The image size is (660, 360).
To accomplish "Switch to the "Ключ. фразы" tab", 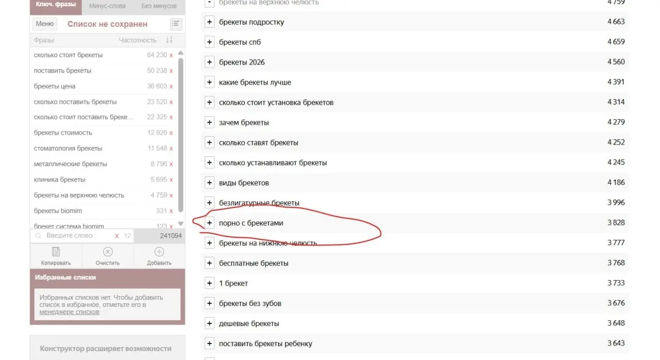I will click(x=56, y=6).
